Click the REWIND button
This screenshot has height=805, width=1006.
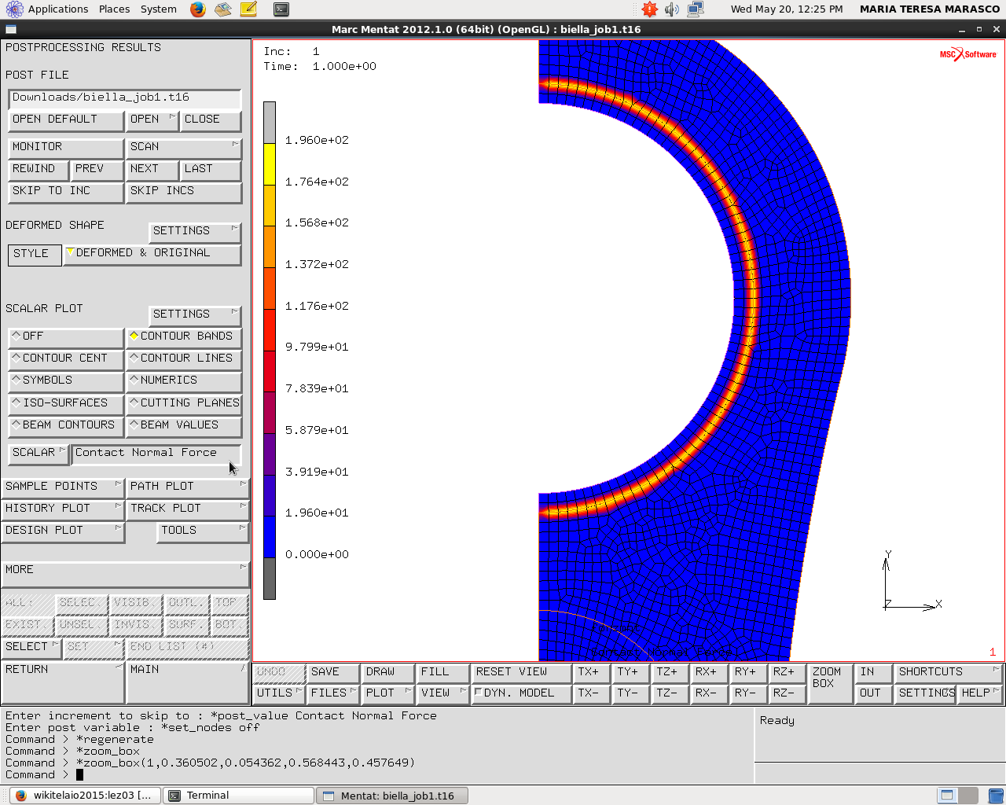(x=39, y=169)
